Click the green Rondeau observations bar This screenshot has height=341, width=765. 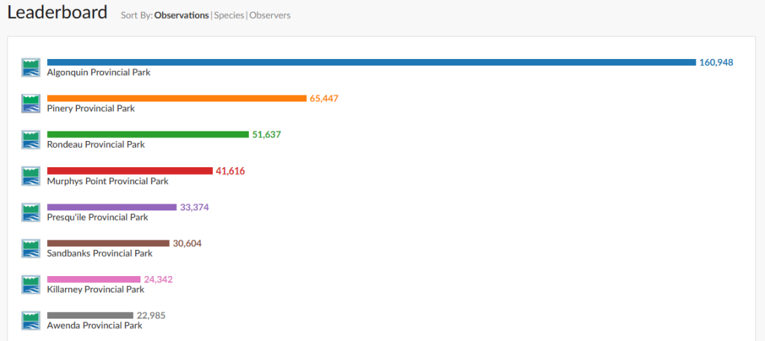click(148, 134)
